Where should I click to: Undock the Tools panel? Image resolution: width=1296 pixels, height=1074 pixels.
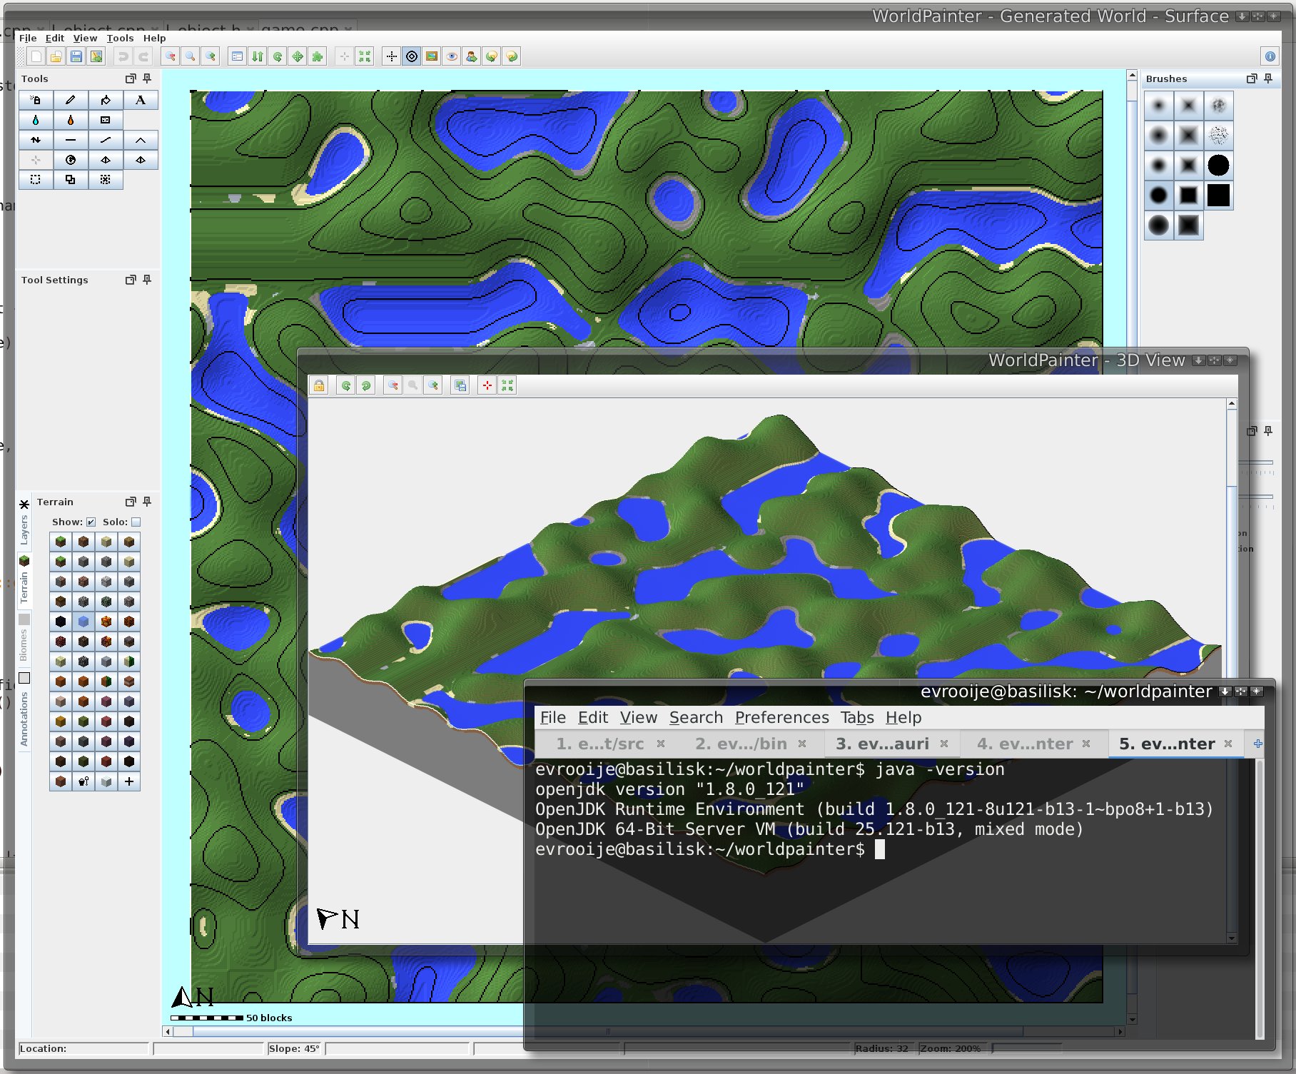pos(131,78)
